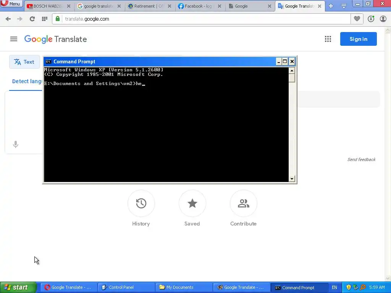This screenshot has height=293, width=391.
Task: Switch to the google translate search tab
Action: tap(99, 6)
